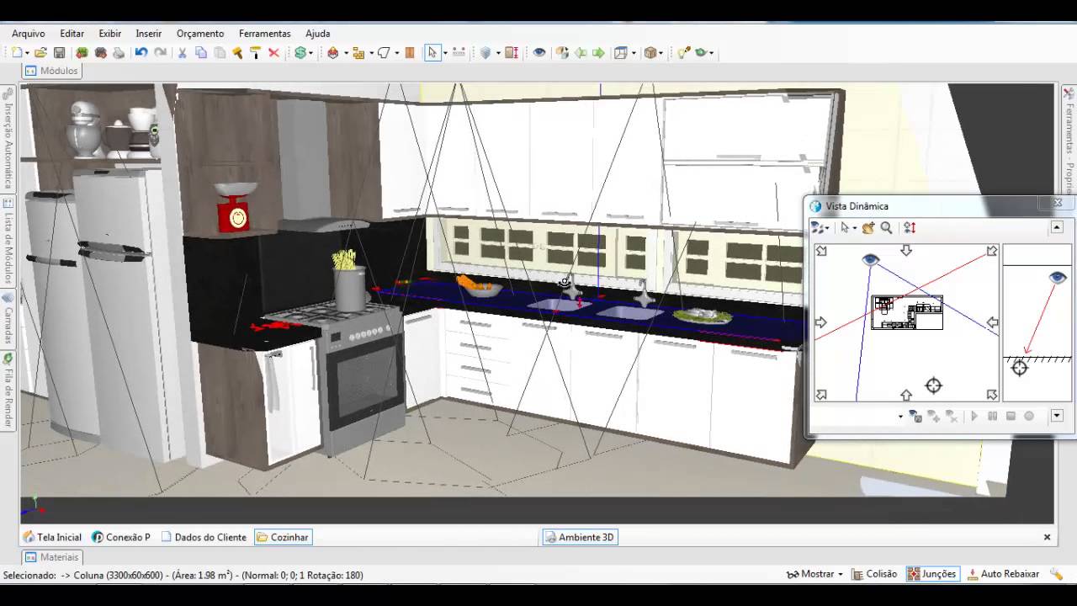This screenshot has width=1077, height=606.
Task: Open the Camadas side tab
Action: click(x=8, y=317)
